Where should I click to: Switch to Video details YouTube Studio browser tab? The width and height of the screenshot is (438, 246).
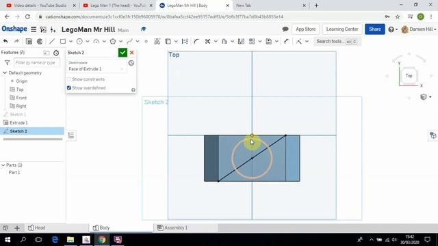pos(40,5)
